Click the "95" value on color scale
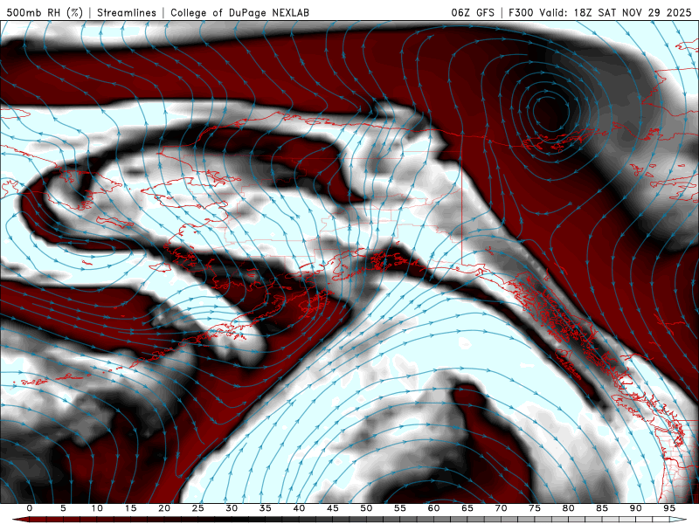This screenshot has width=699, height=524. [669, 508]
